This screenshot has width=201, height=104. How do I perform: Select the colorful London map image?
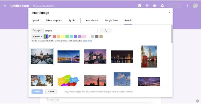pos(69,80)
